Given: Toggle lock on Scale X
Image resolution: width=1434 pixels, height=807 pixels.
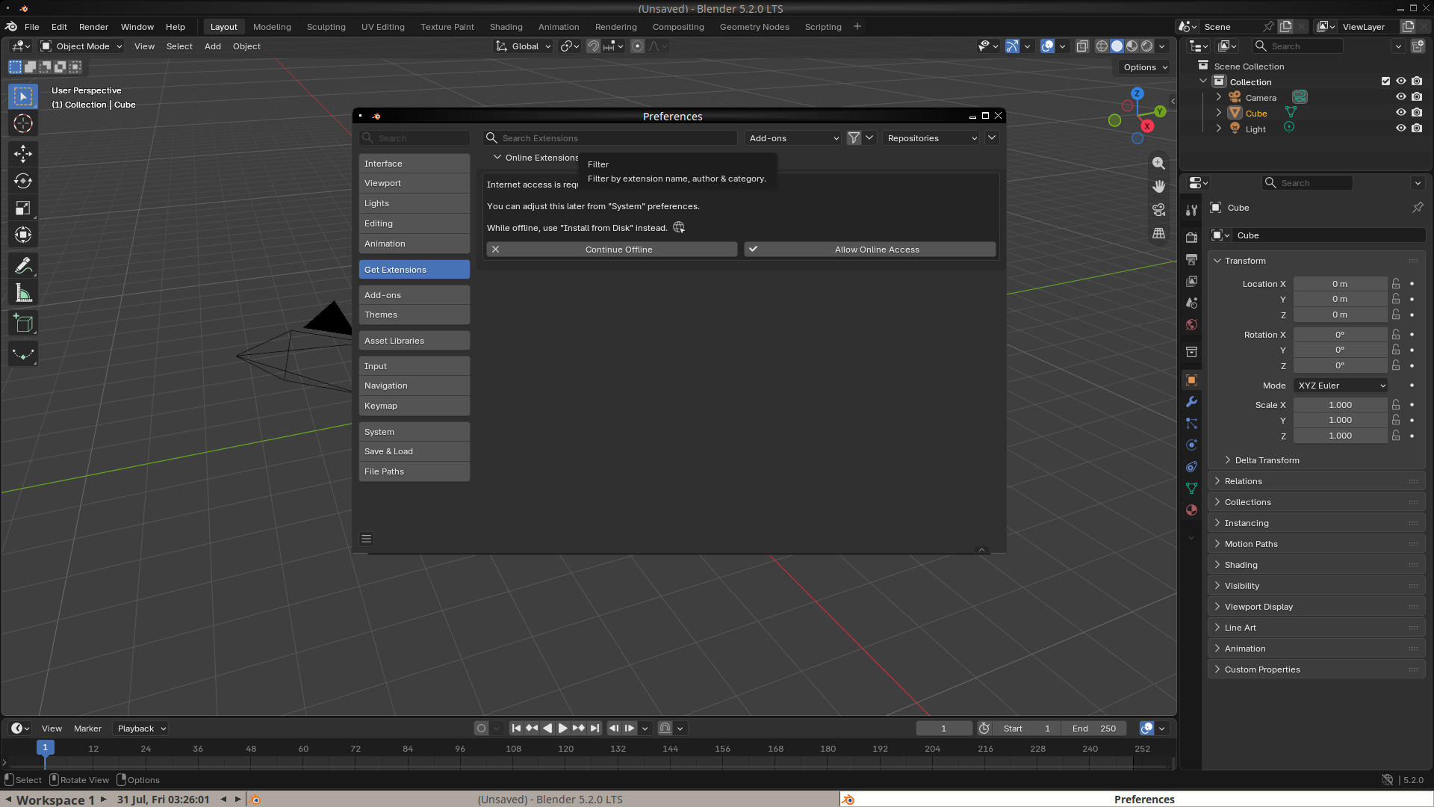Looking at the screenshot, I should (x=1395, y=405).
